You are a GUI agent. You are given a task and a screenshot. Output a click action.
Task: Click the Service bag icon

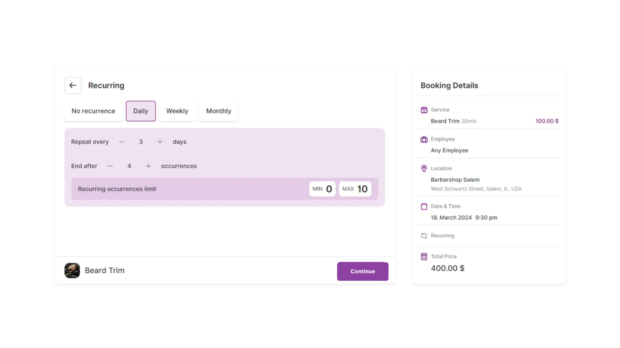click(424, 110)
